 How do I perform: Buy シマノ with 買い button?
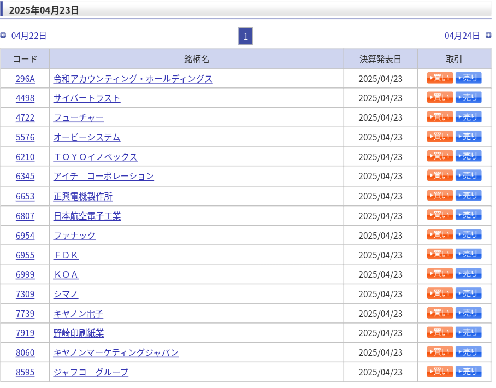(440, 293)
